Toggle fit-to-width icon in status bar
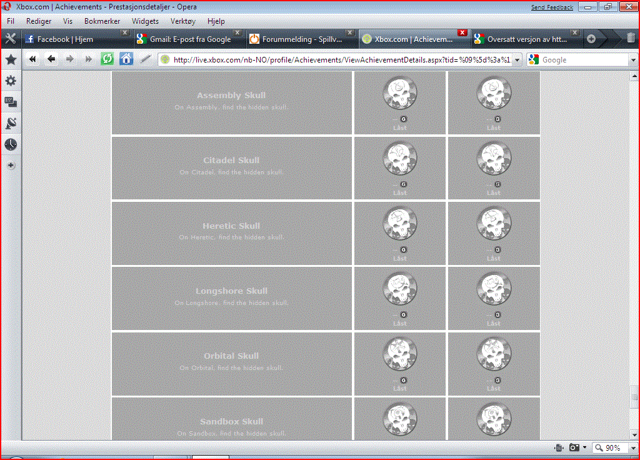Screen dimensions: 640x460 click(x=559, y=447)
